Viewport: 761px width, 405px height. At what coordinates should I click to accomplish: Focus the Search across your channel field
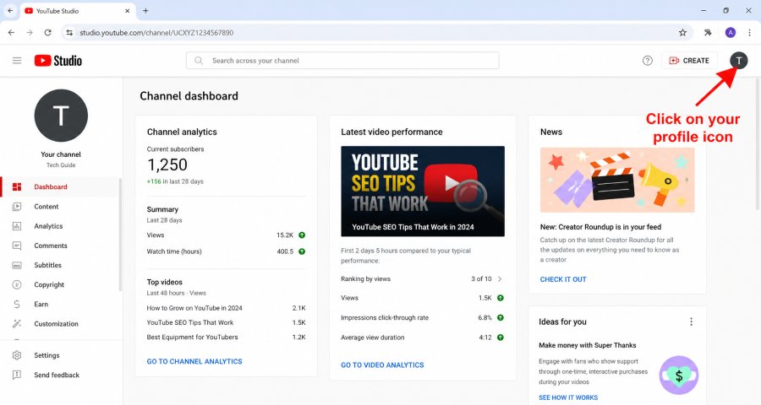(x=342, y=61)
